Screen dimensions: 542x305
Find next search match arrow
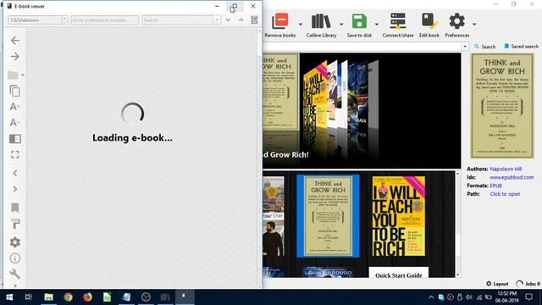pyautogui.click(x=228, y=20)
